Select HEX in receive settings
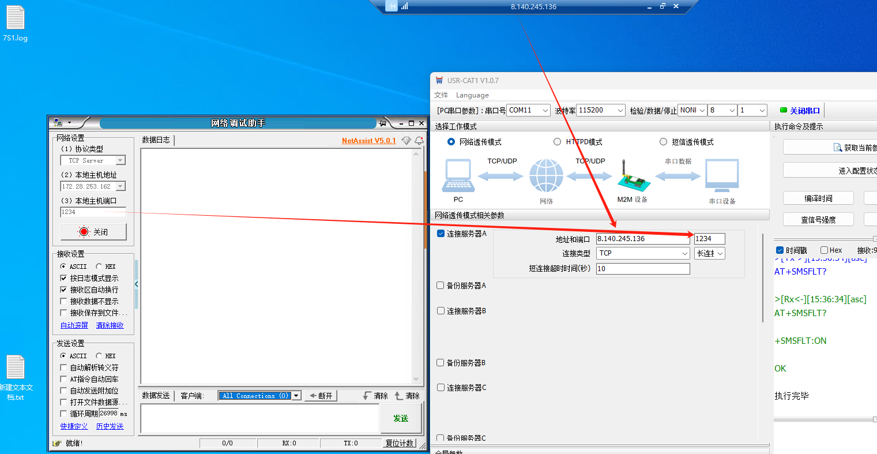 point(99,267)
